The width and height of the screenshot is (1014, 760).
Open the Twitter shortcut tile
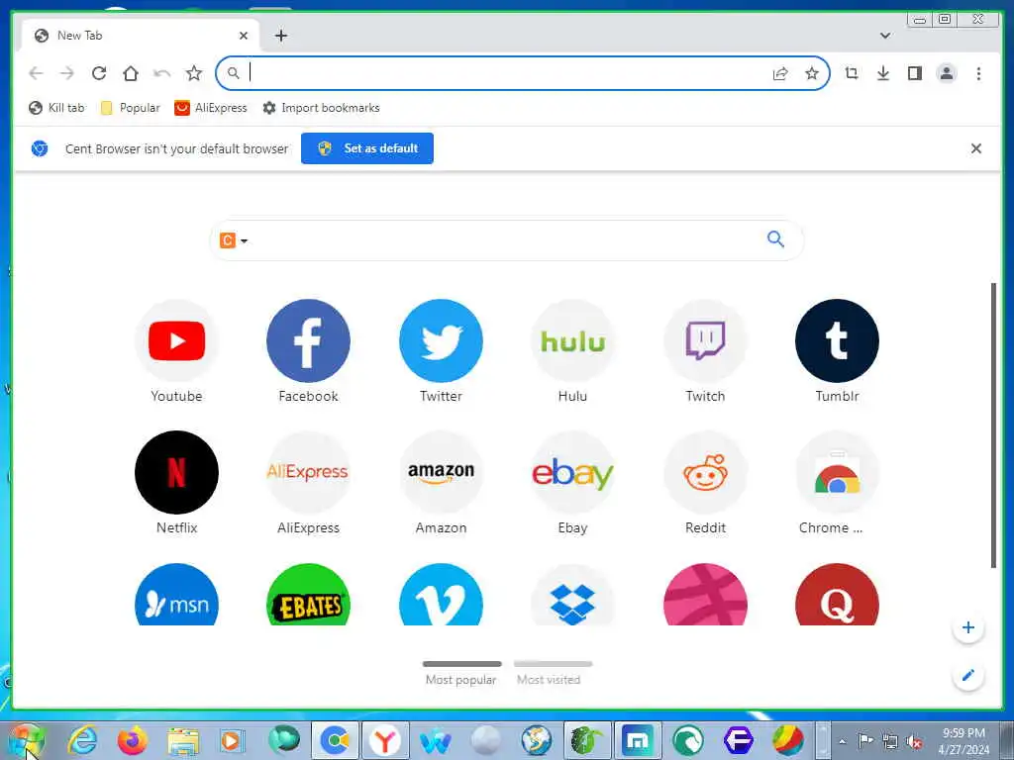(441, 351)
